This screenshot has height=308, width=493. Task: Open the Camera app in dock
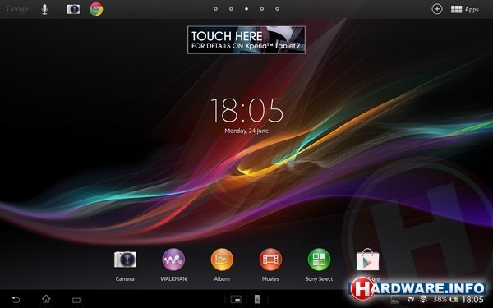(125, 265)
